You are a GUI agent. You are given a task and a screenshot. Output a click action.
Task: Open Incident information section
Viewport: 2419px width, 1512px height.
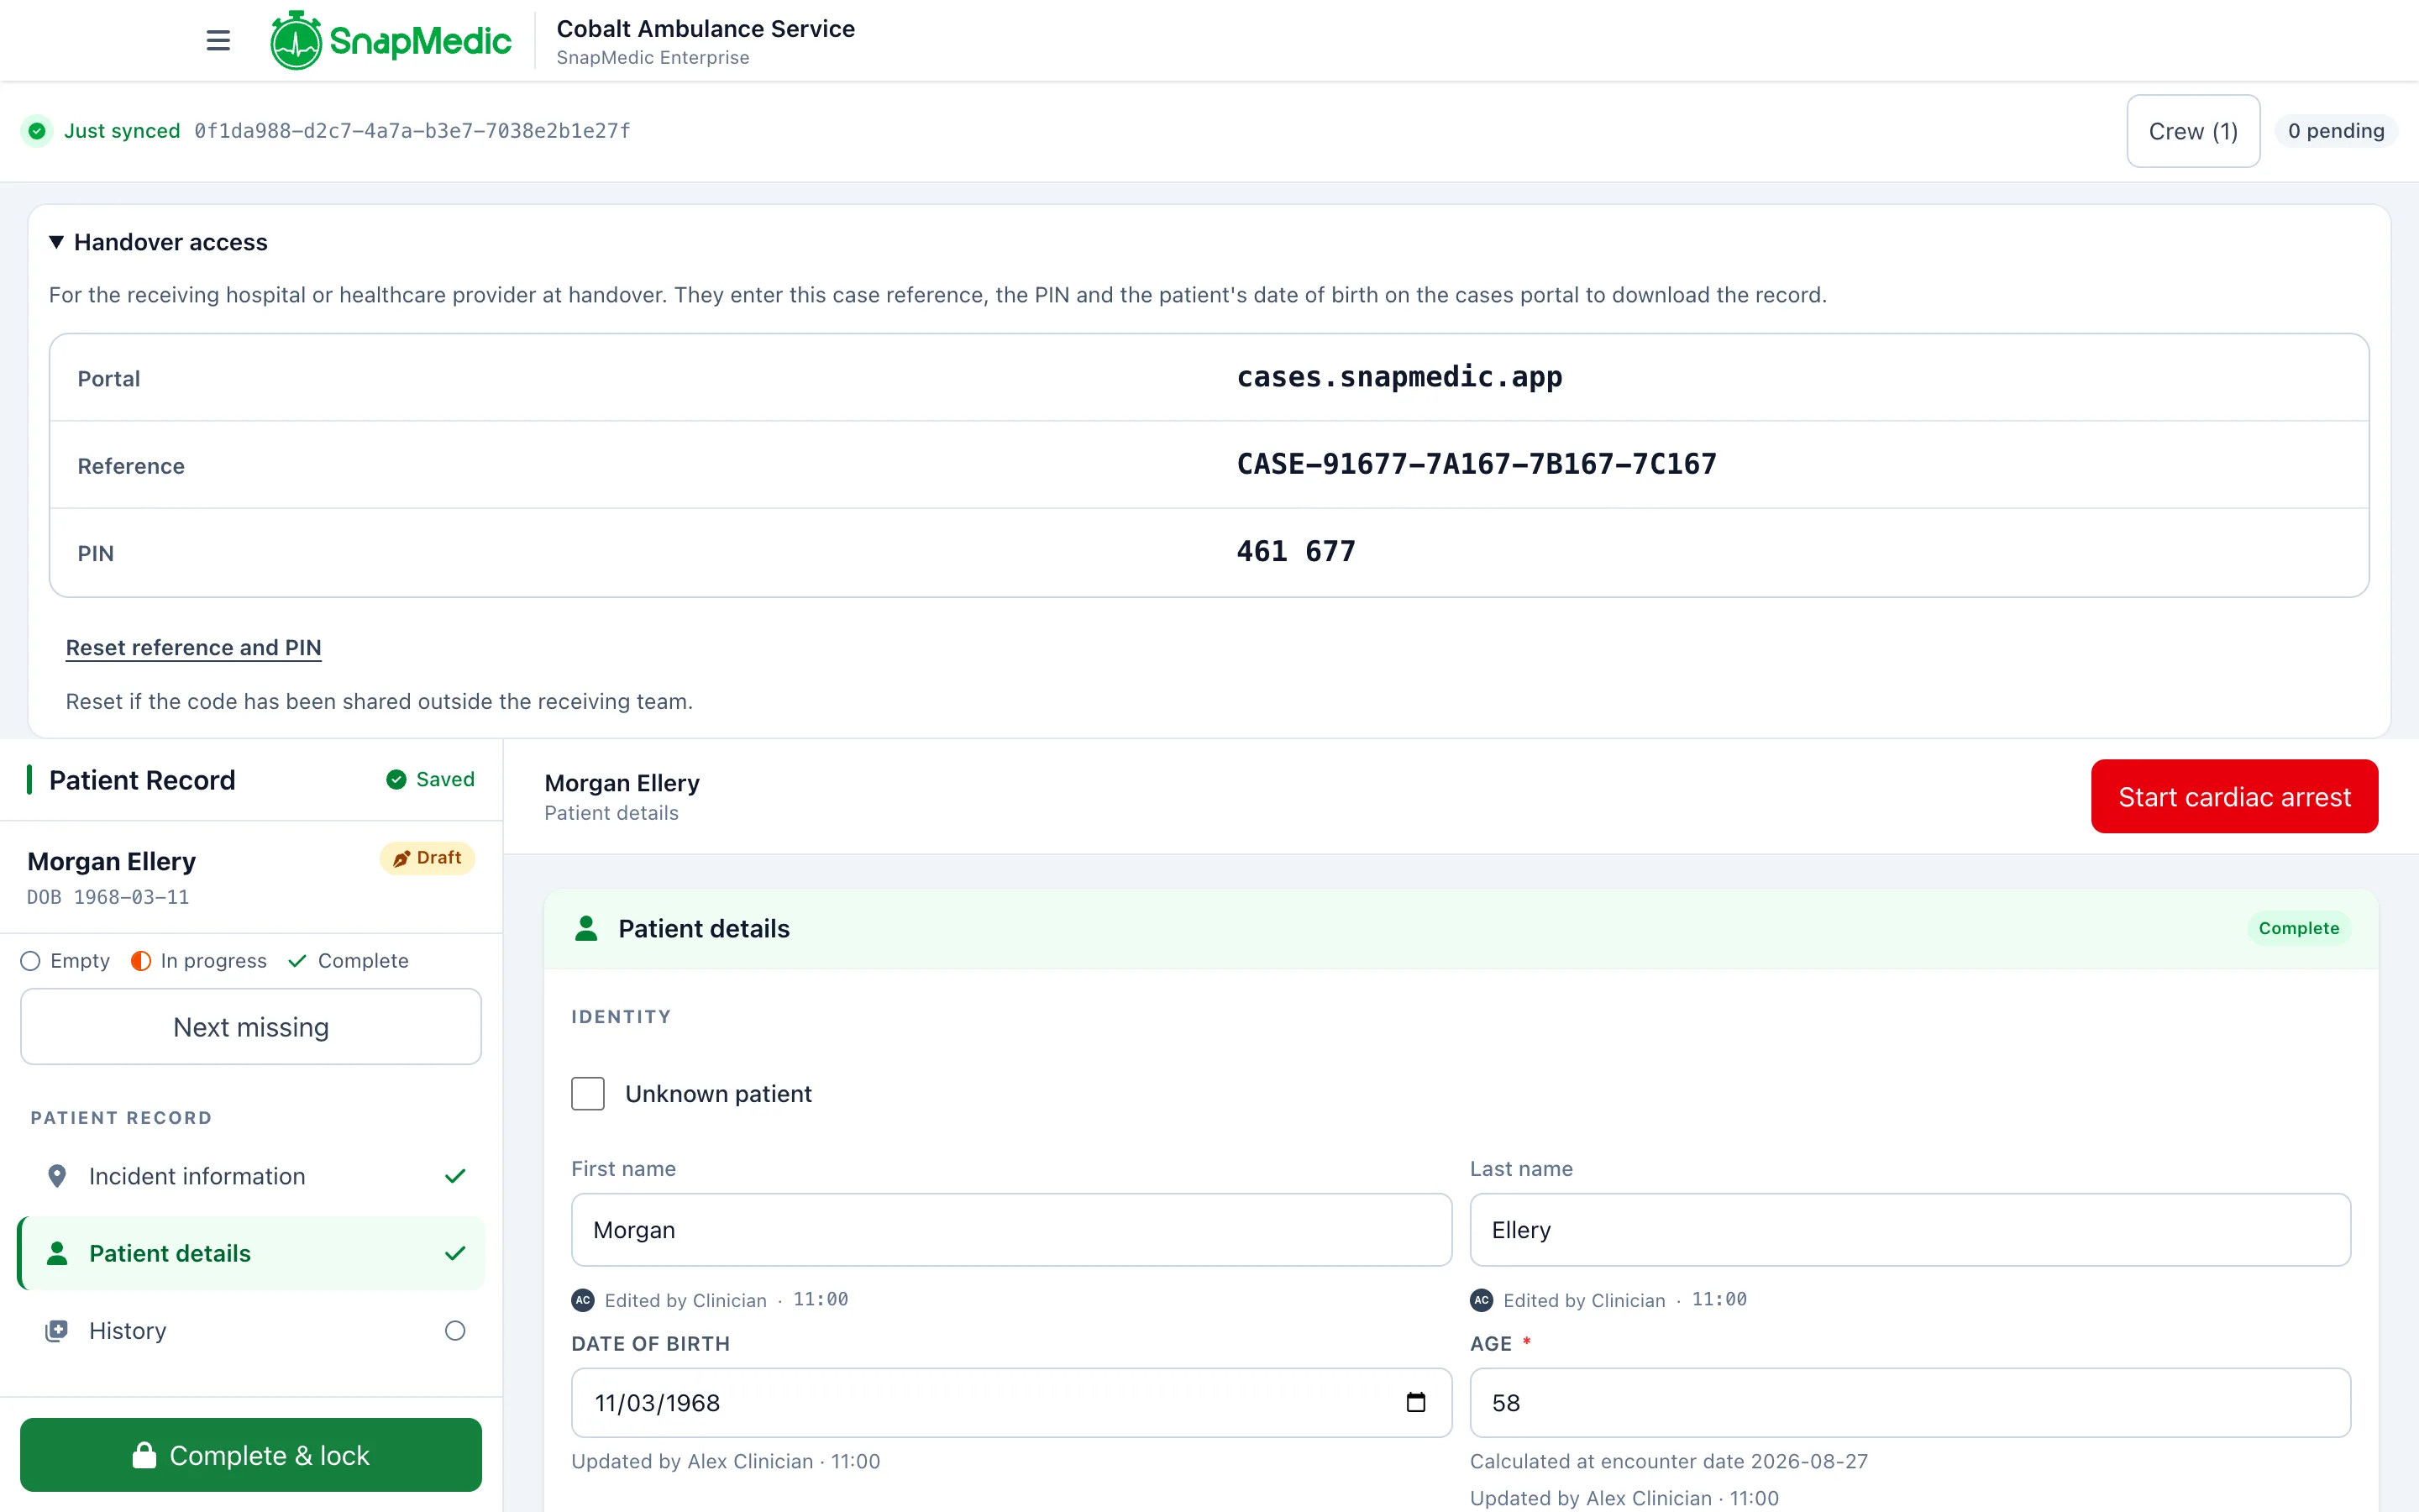click(x=251, y=1176)
